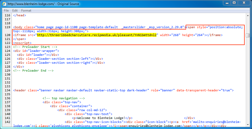252x129 pixels.
Task: Click the top-nav-text div line
Action: tap(88, 114)
